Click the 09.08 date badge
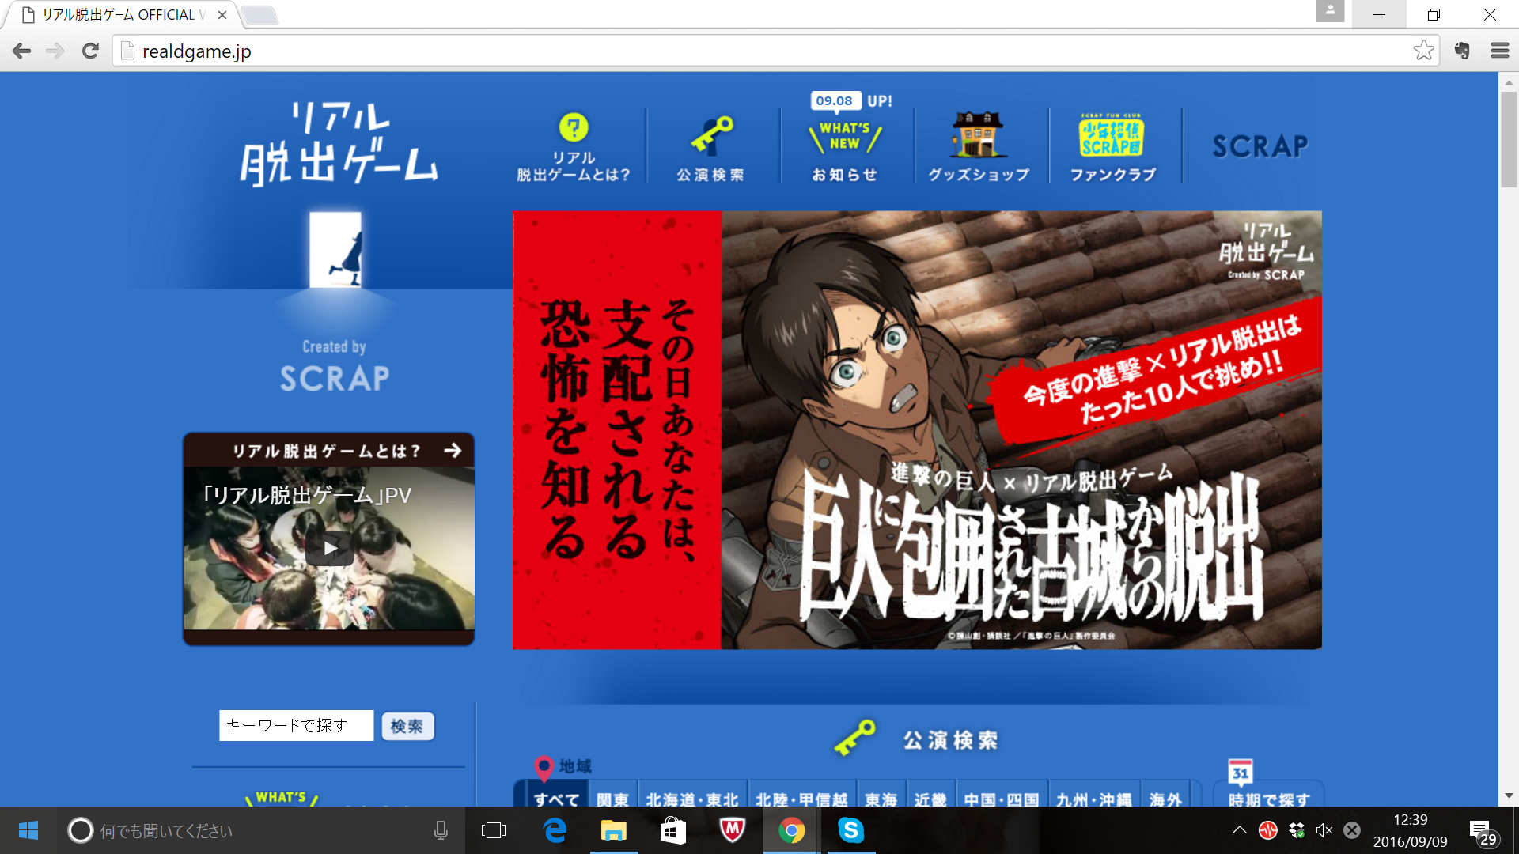This screenshot has height=854, width=1519. coord(834,101)
